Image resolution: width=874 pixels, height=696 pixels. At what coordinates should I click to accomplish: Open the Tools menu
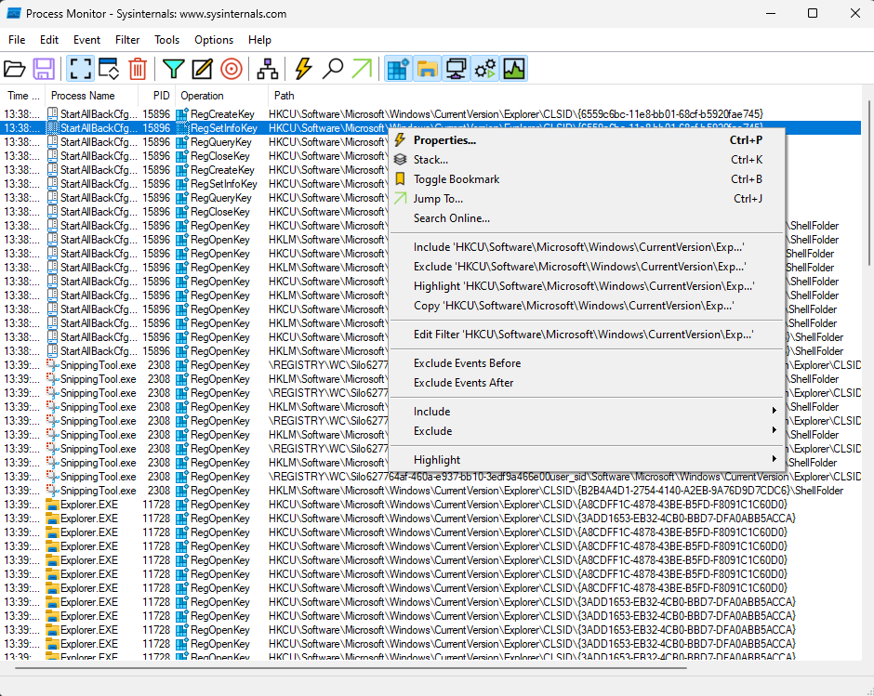[166, 40]
